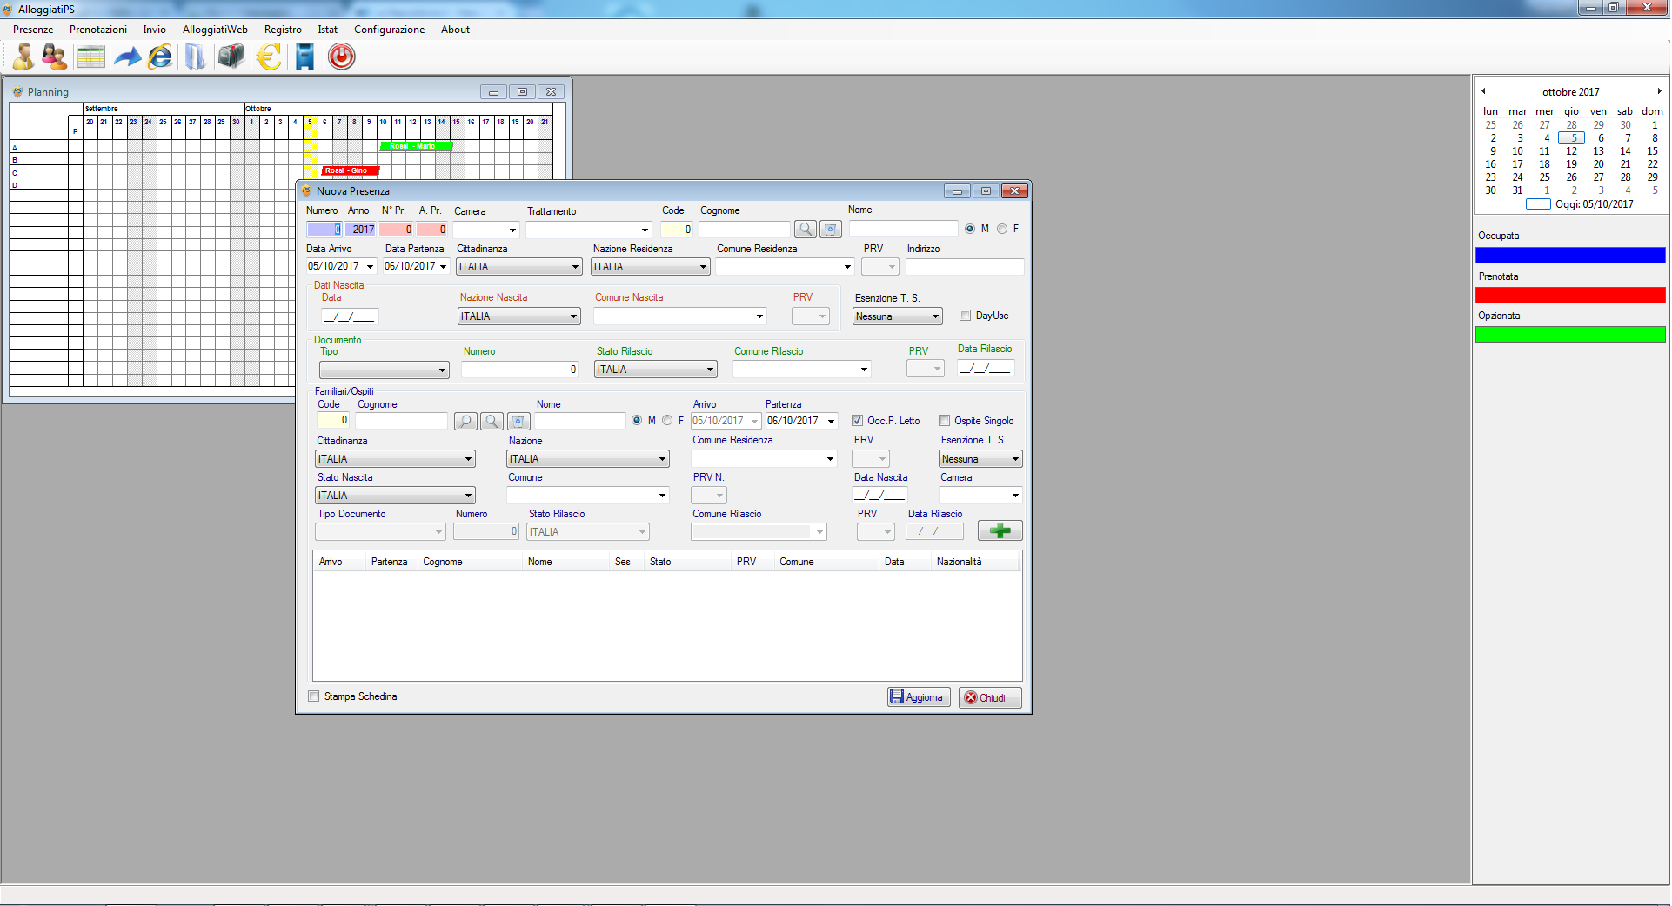Click the Chiudi button
This screenshot has width=1672, height=906.
tap(990, 697)
